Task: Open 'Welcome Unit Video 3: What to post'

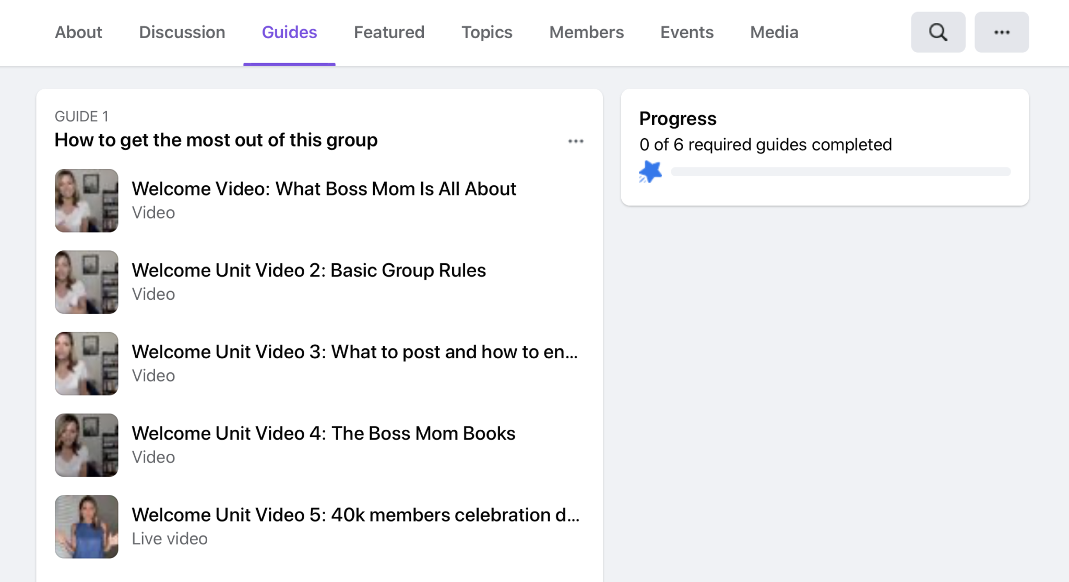Action: click(x=354, y=352)
